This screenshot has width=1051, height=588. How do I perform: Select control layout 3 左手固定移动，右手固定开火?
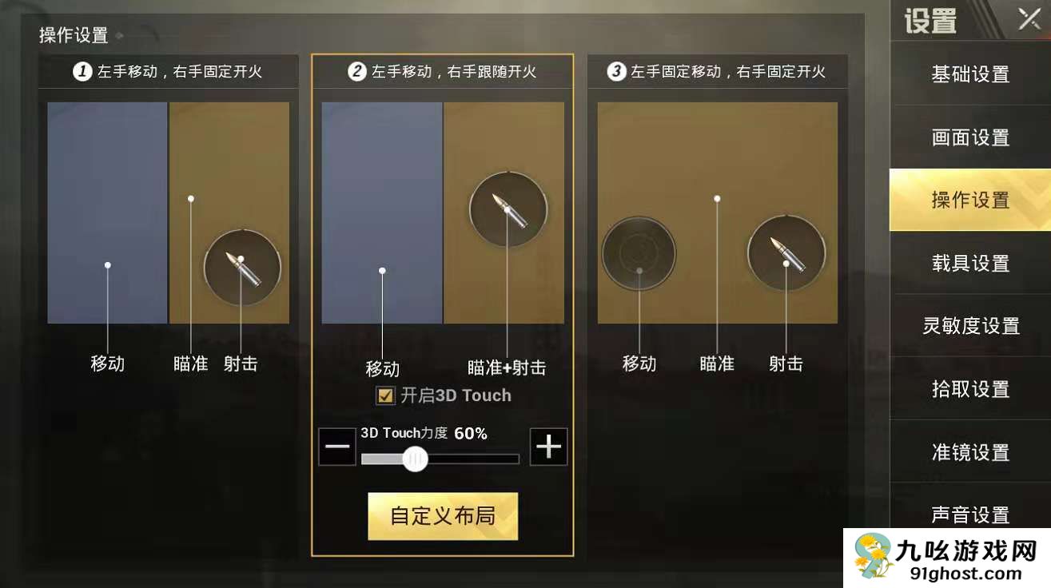(718, 72)
